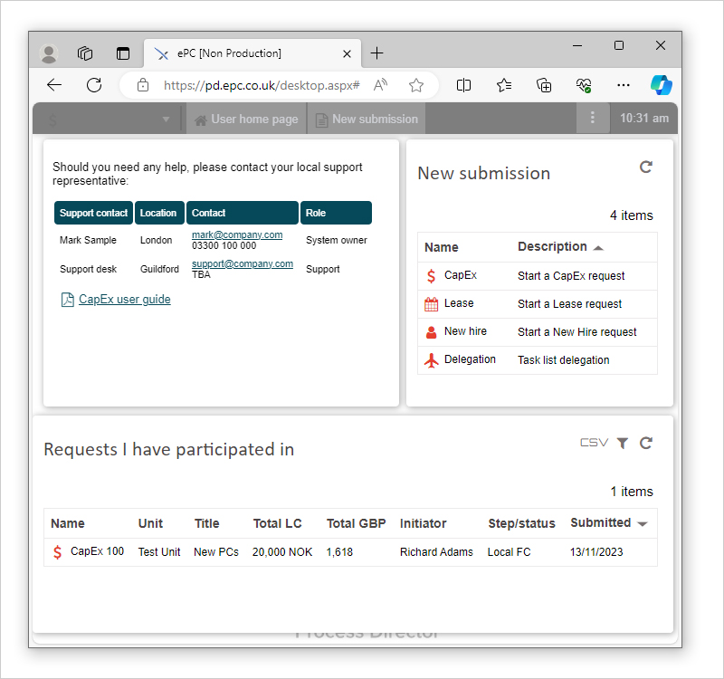Refresh the New submission panel
Image resolution: width=724 pixels, height=679 pixels.
(645, 167)
